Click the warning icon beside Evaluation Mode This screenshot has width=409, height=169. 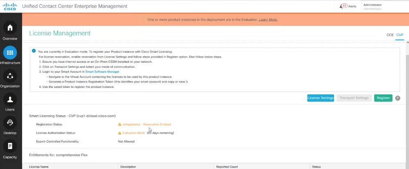[x=120, y=133]
